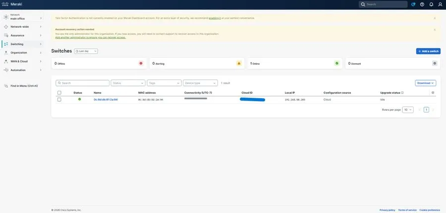Dismiss the two-factor authentication banner
This screenshot has width=446, height=213.
click(x=435, y=18)
